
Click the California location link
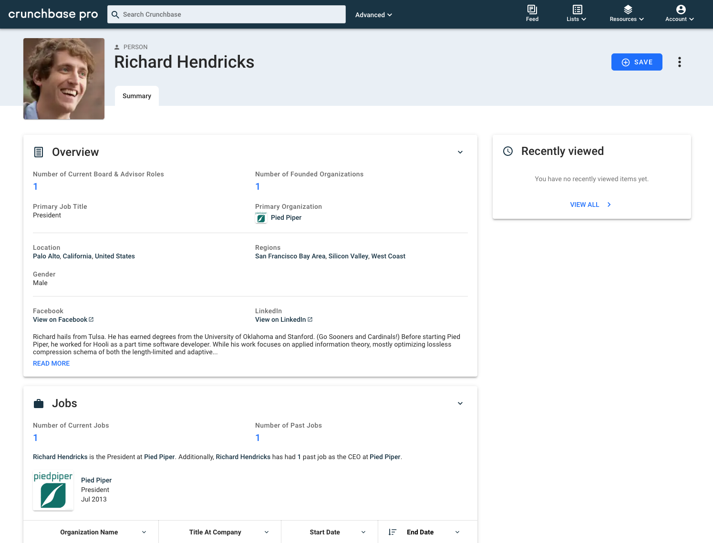click(x=77, y=256)
